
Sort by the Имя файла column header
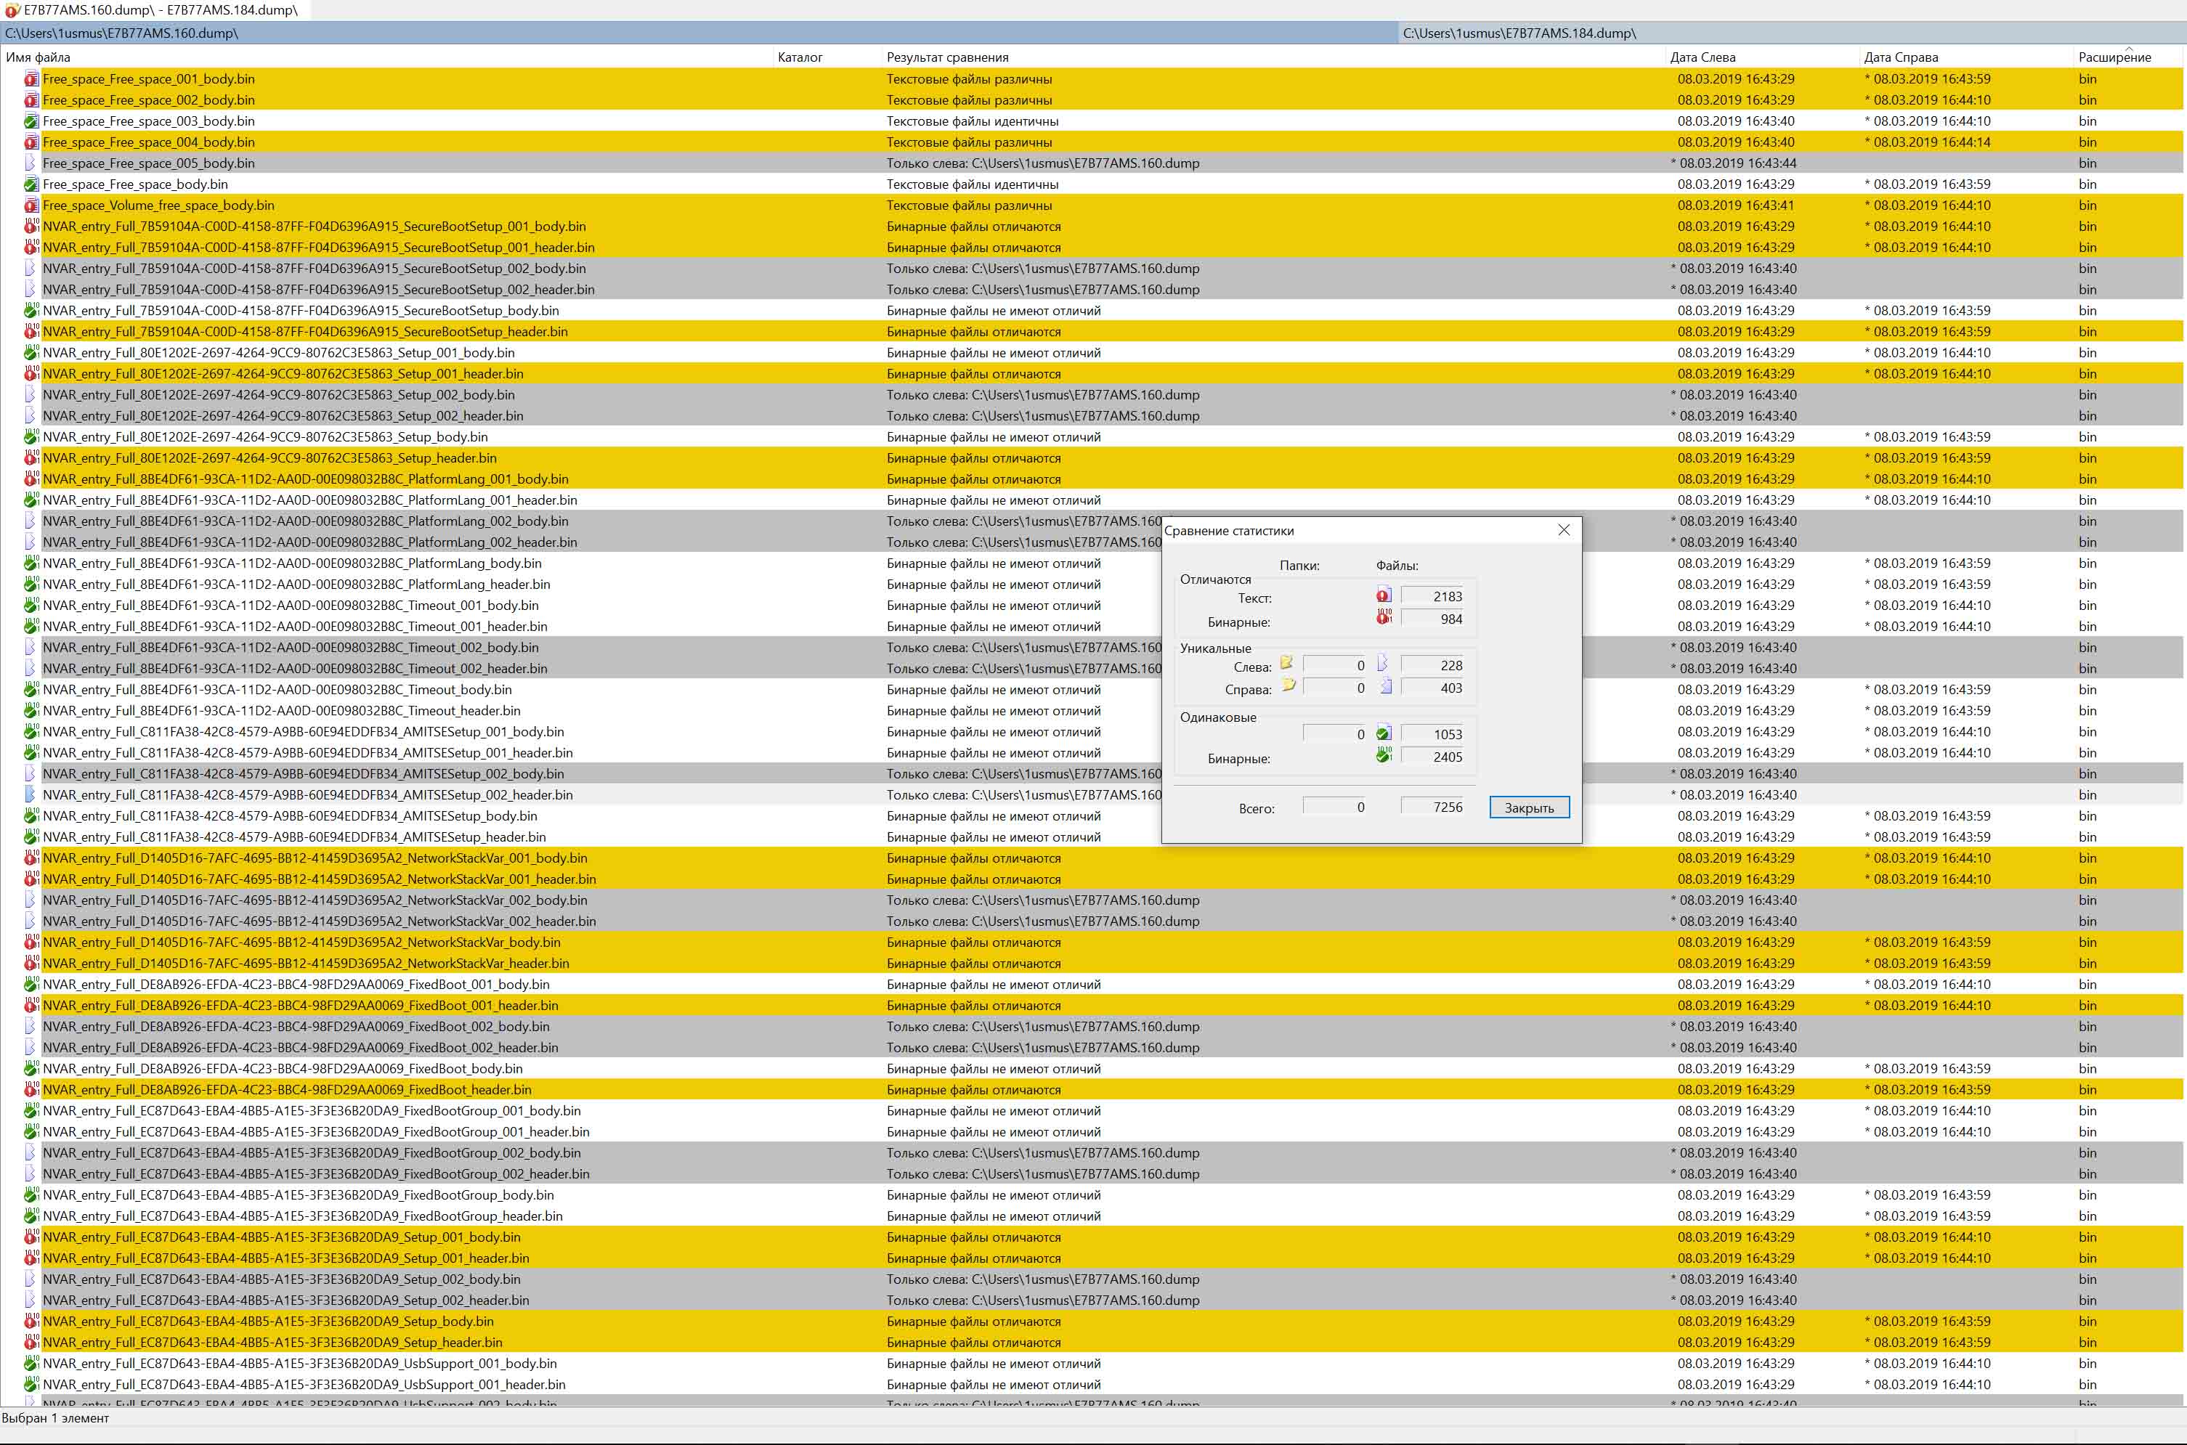point(38,57)
